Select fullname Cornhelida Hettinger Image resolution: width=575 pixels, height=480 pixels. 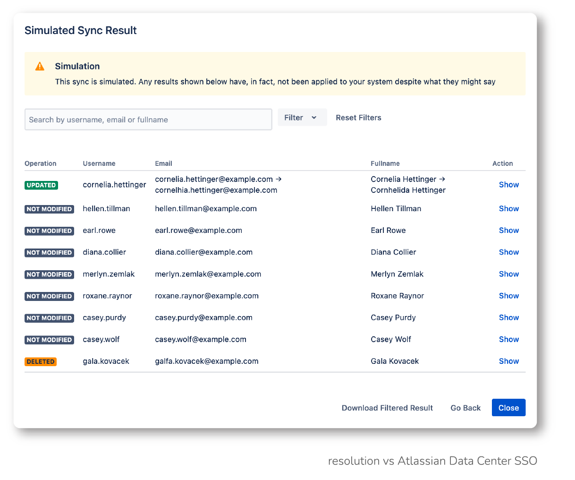pyautogui.click(x=408, y=190)
